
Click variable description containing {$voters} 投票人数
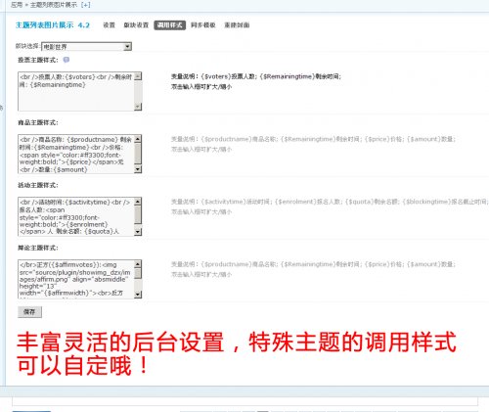point(256,76)
